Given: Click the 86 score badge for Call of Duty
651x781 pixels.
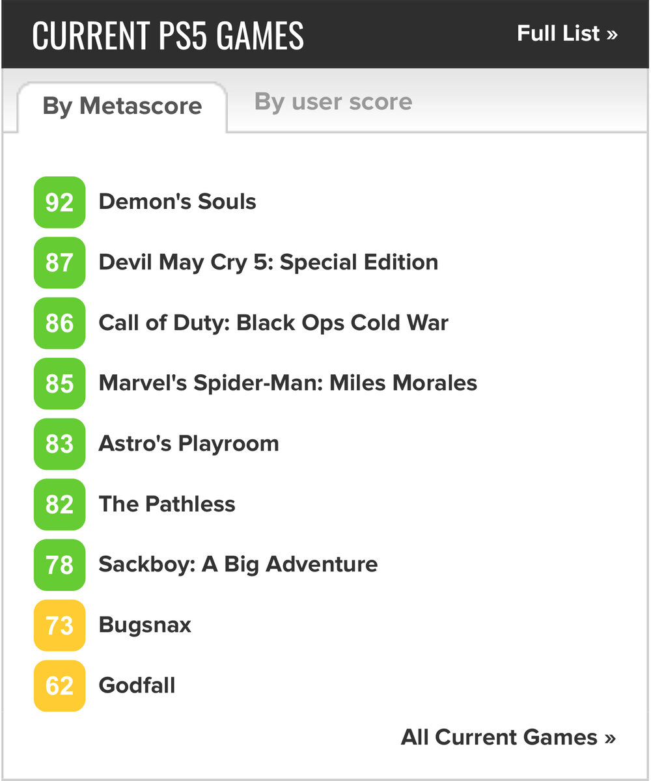Looking at the screenshot, I should click(x=59, y=323).
